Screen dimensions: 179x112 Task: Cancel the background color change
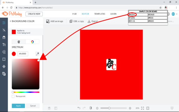[33, 106]
